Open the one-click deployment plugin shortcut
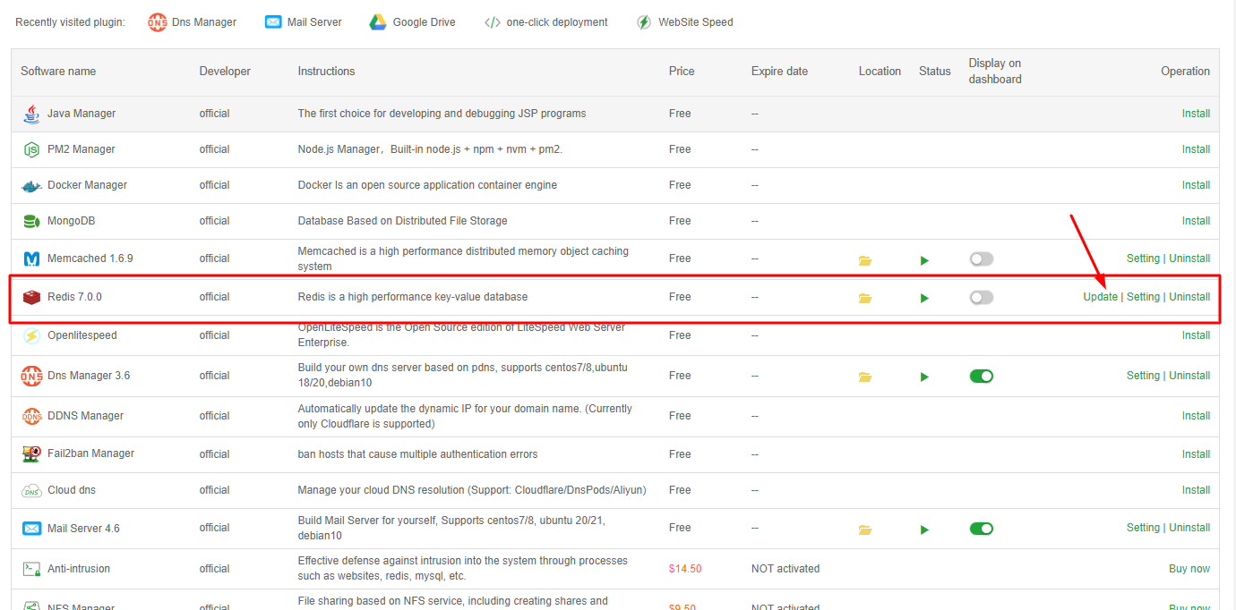This screenshot has width=1236, height=610. click(545, 22)
